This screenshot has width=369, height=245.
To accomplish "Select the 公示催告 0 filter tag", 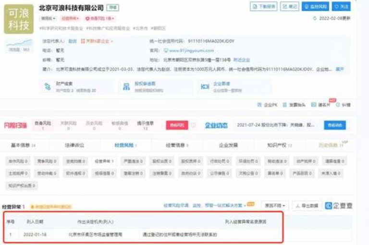I will pyautogui.click(x=219, y=173).
